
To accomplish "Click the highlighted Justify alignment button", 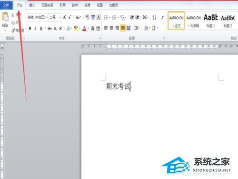I will (123, 28).
